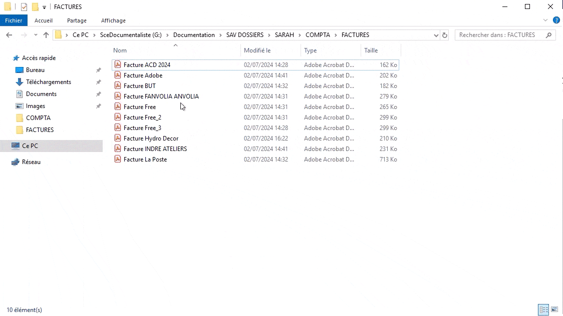Click the Forward arrow navigation button
The width and height of the screenshot is (563, 316).
[x=24, y=35]
